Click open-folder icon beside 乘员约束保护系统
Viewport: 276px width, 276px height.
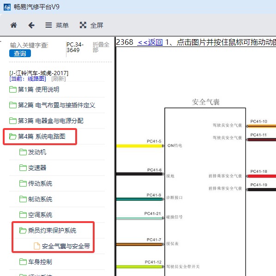click(x=23, y=230)
